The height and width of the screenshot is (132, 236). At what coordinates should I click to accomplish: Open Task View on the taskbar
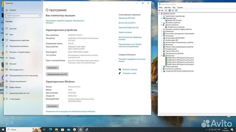[x=44, y=130]
